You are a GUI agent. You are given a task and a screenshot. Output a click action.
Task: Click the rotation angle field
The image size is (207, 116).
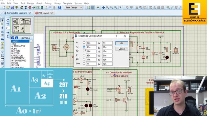pos(8,28)
